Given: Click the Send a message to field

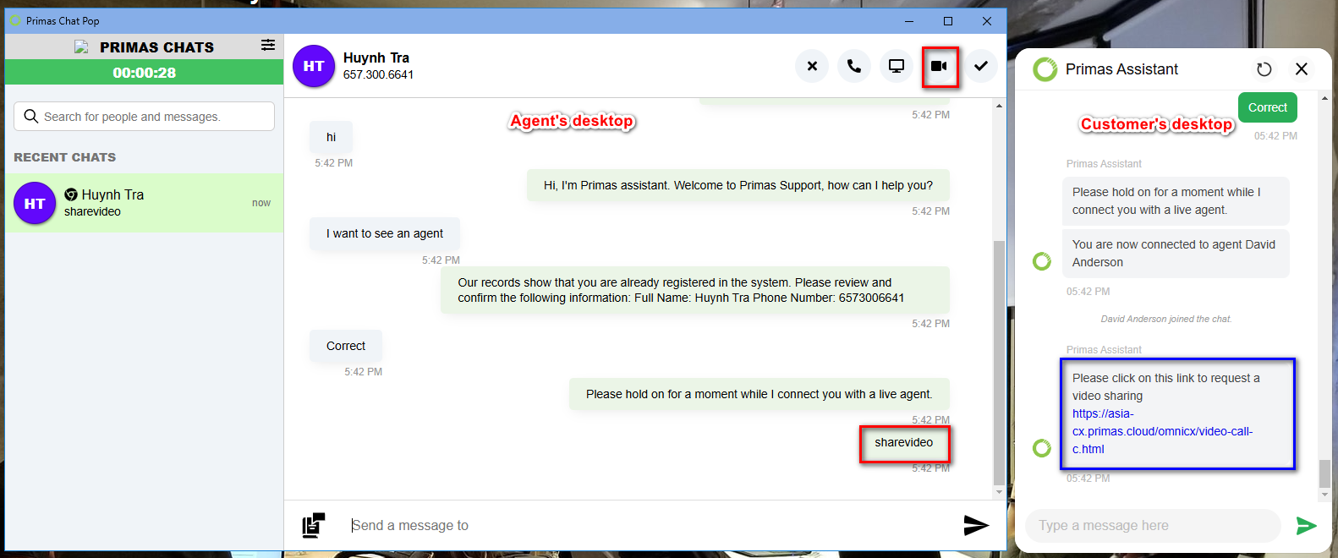Looking at the screenshot, I should click(643, 525).
